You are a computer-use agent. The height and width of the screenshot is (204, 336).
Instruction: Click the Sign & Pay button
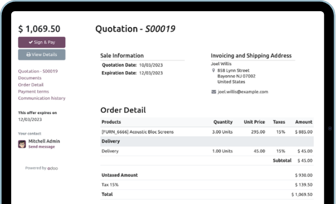coord(41,42)
